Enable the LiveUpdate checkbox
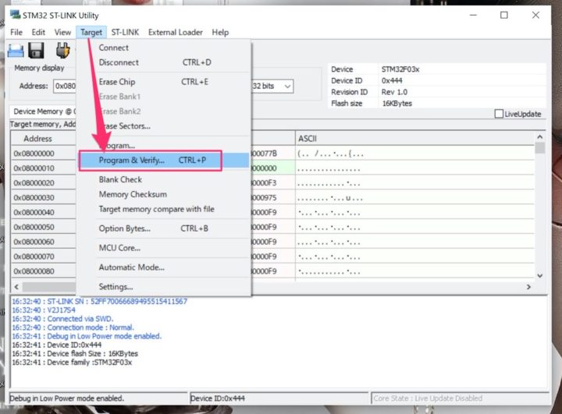The width and height of the screenshot is (562, 414). [x=500, y=114]
